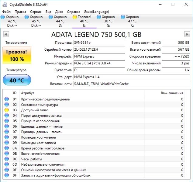Click status icon for Команды хост-чтения
Viewport: 193px width, 182px height.
click(6, 137)
